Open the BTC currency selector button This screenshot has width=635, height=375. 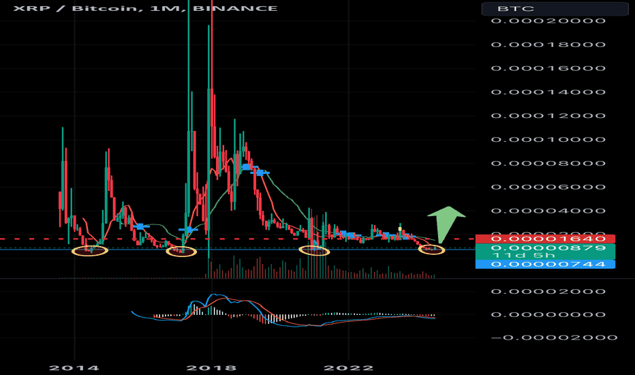555,8
